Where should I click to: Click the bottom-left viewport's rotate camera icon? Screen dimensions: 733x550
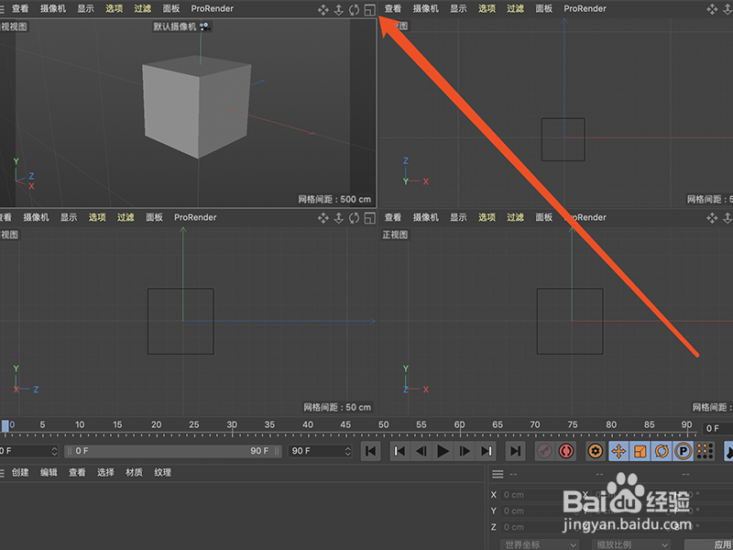[x=355, y=218]
